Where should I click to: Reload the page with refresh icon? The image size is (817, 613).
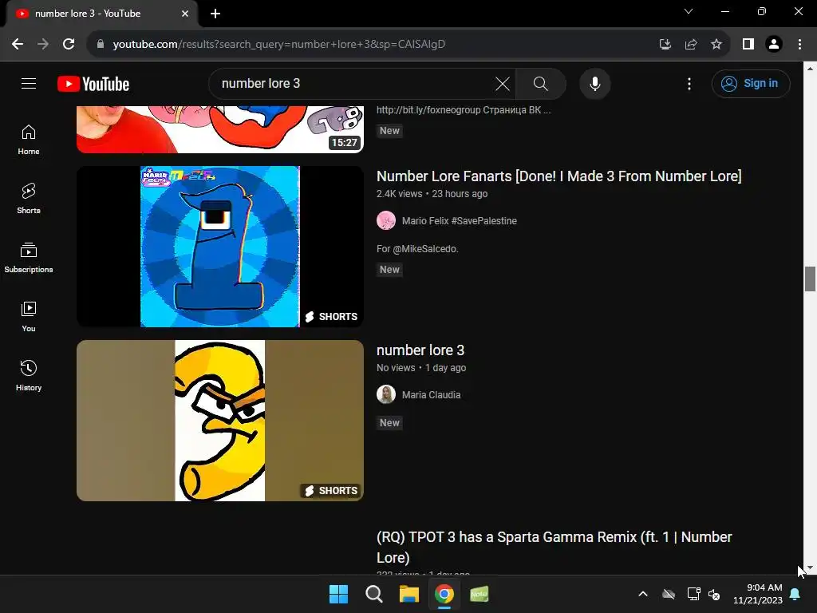[69, 44]
